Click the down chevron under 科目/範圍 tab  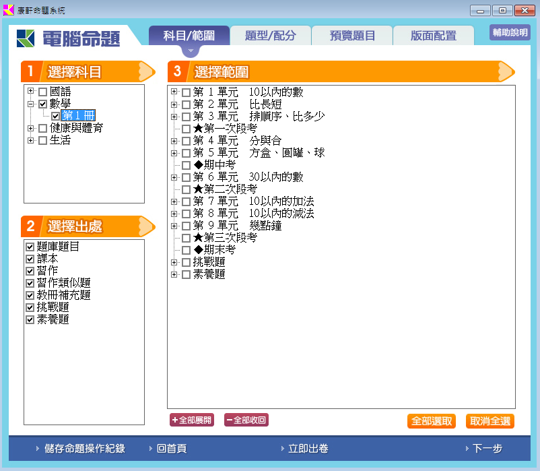click(190, 51)
